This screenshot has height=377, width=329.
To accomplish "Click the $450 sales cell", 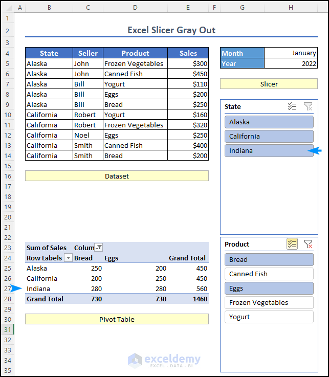I will coord(188,74).
